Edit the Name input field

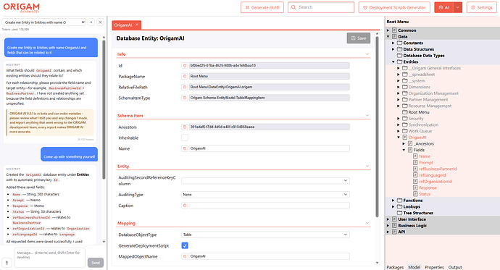[269, 148]
